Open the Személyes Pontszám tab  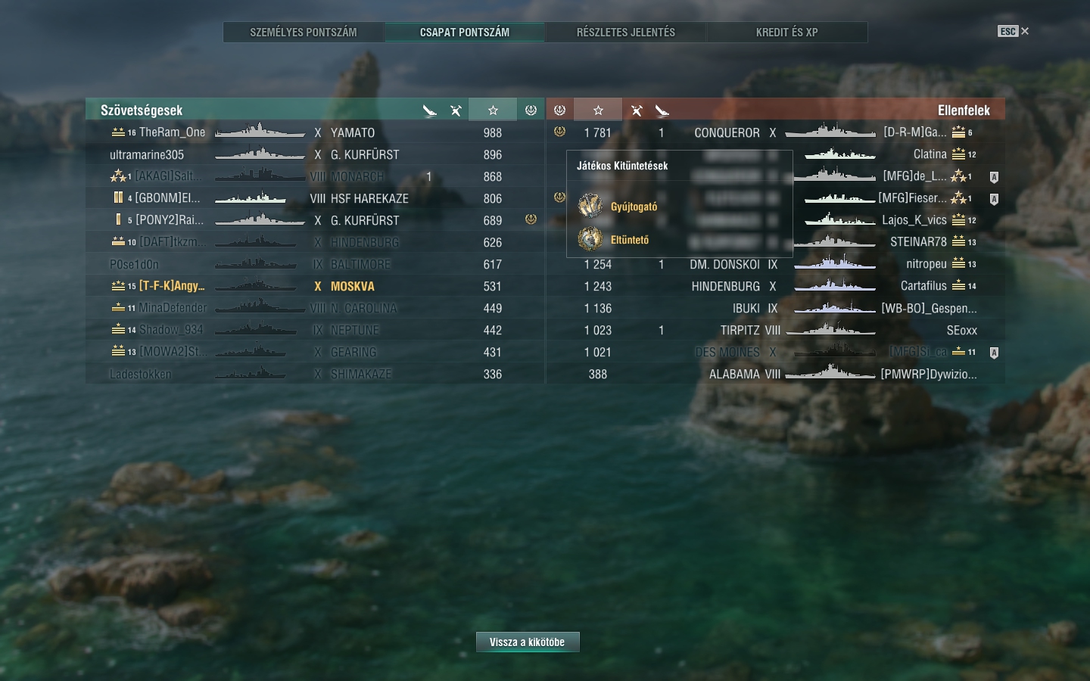[x=304, y=32]
